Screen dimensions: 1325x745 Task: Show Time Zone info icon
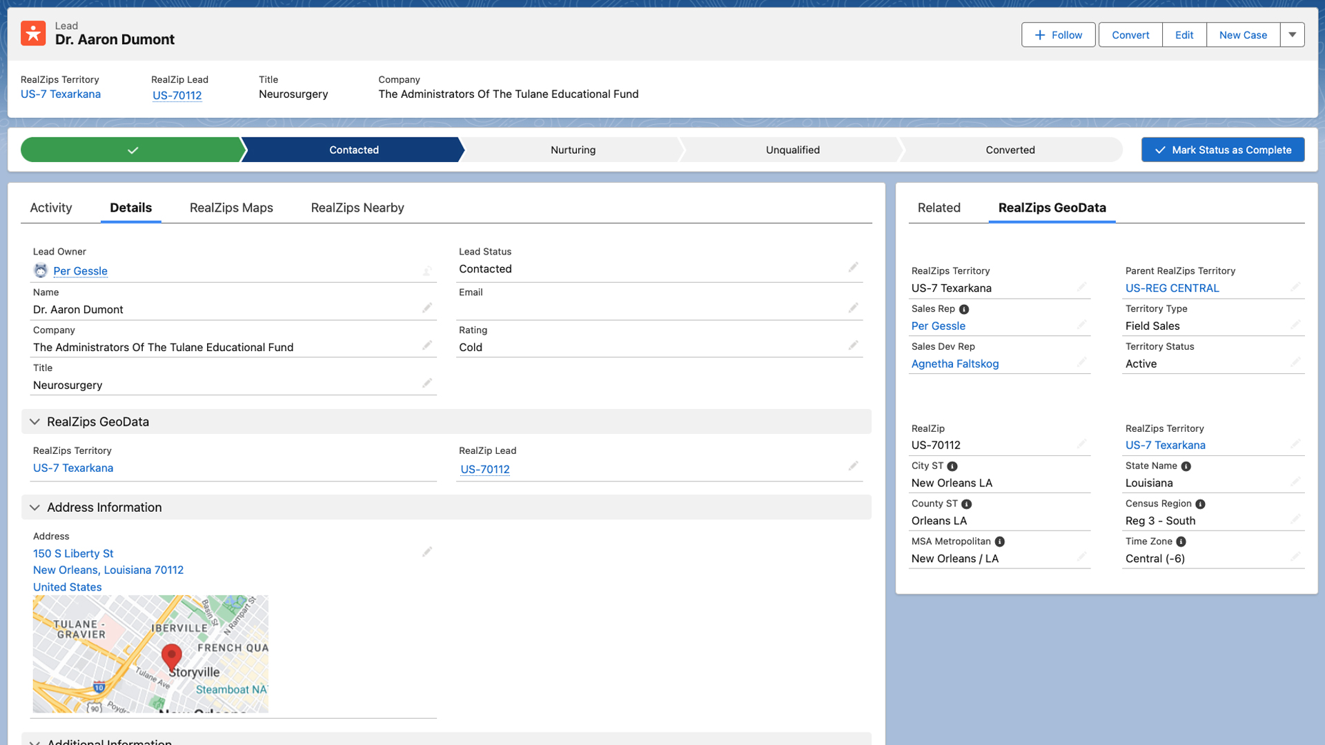[x=1181, y=542]
